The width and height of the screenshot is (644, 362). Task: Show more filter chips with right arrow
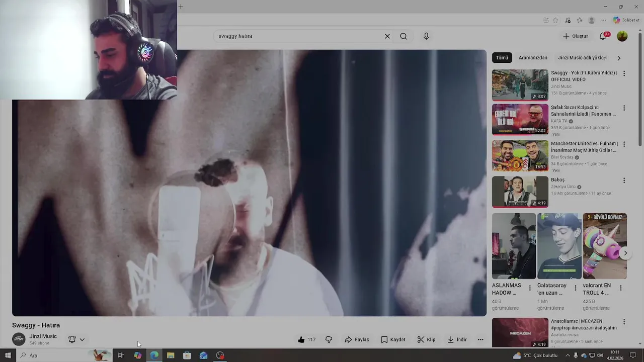click(x=619, y=58)
